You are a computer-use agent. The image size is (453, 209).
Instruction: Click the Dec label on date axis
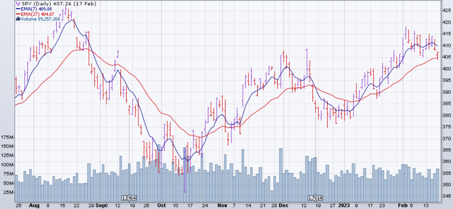(284, 205)
